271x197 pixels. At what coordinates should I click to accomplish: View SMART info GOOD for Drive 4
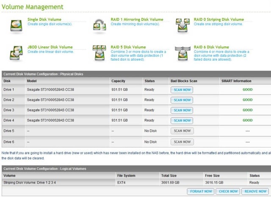coord(247,120)
